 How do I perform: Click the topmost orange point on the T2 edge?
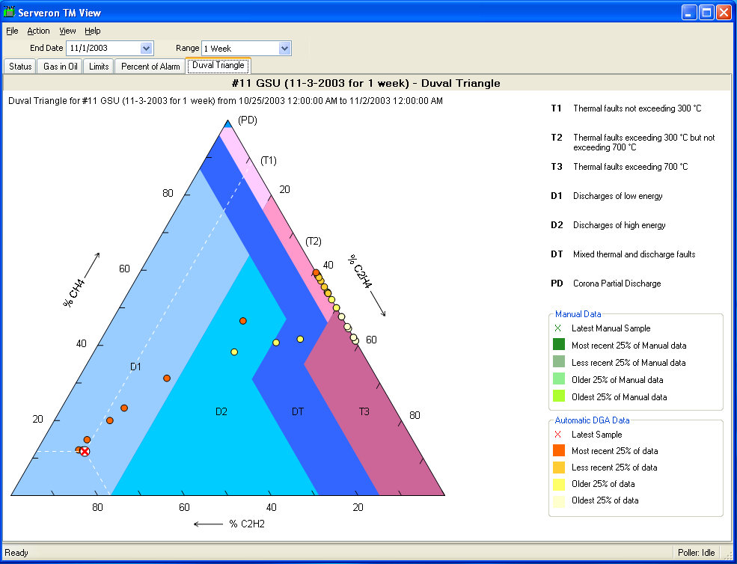[x=316, y=272]
